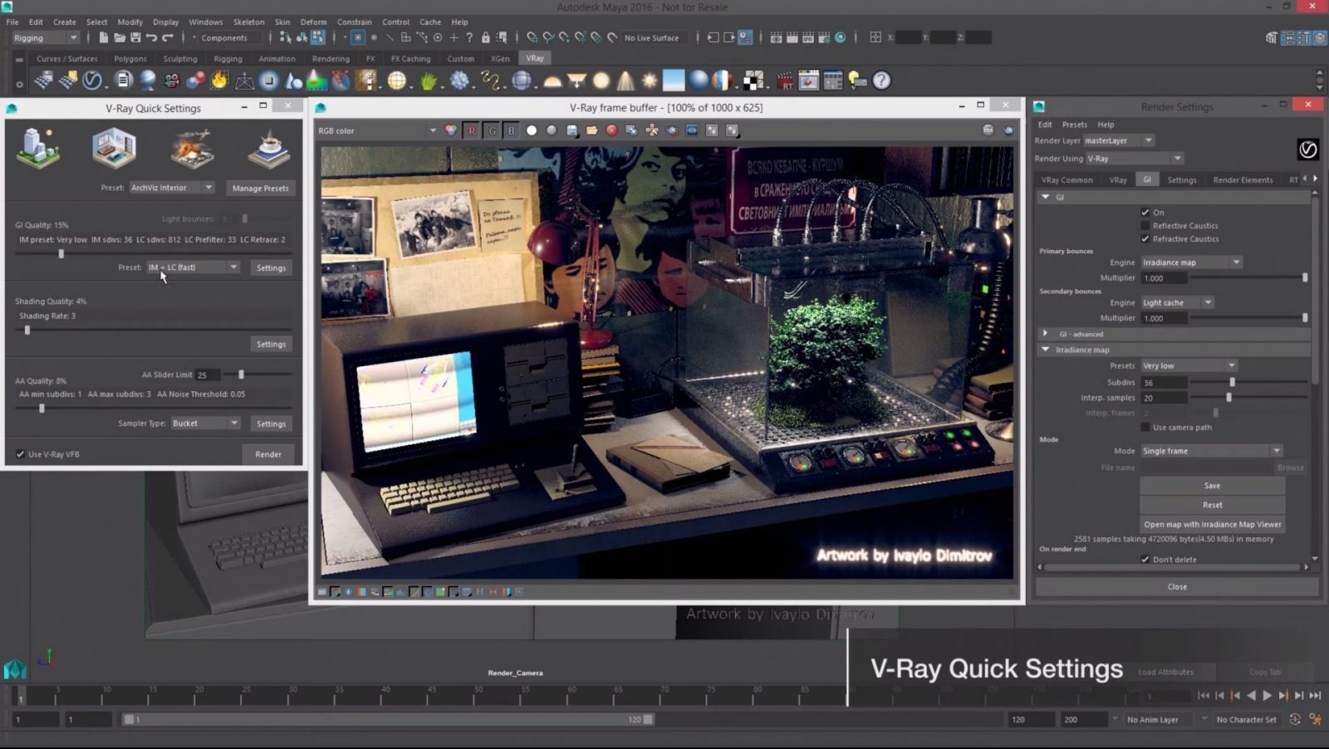This screenshot has height=749, width=1329.
Task: Click the Reset button in irradiance map mode
Action: click(1213, 505)
